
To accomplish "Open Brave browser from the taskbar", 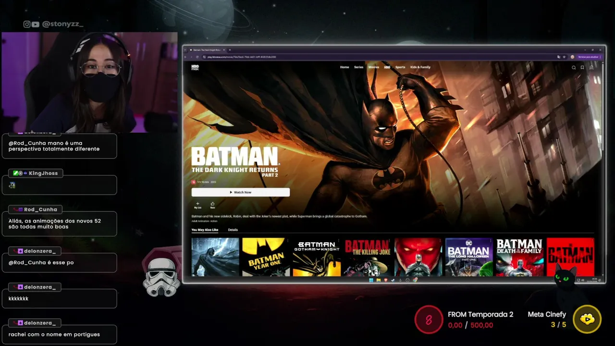I will (x=386, y=280).
